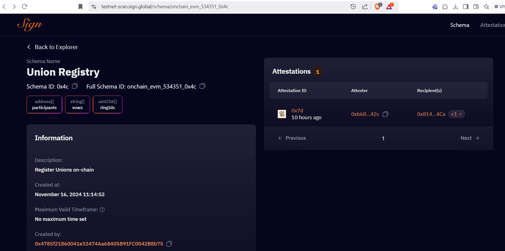Viewport: 505px width, 251px height.
Task: Open creator address 0x4785f2...B8b75
Action: pyautogui.click(x=99, y=244)
